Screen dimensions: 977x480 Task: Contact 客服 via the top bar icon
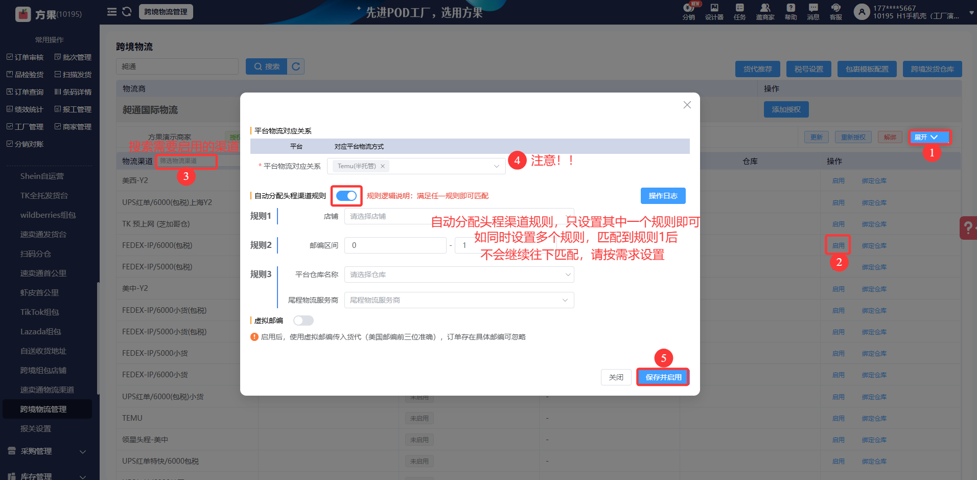pos(835,11)
